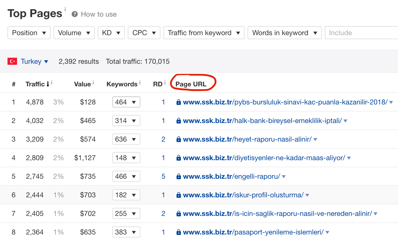398x241 pixels.
Task: Expand arrow after iskur-profil-olusturma URL
Action: tap(307, 195)
